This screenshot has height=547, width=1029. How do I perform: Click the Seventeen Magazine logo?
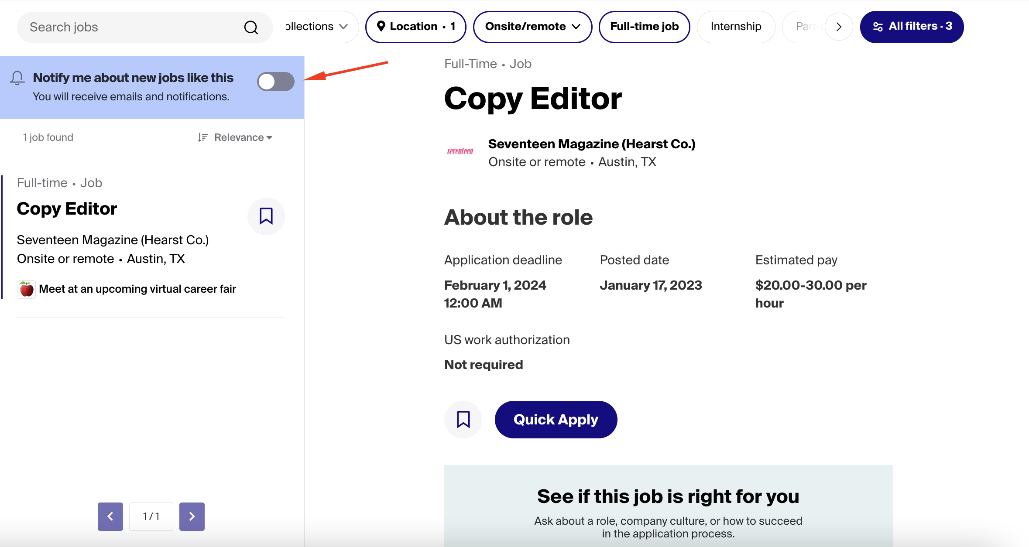point(460,152)
